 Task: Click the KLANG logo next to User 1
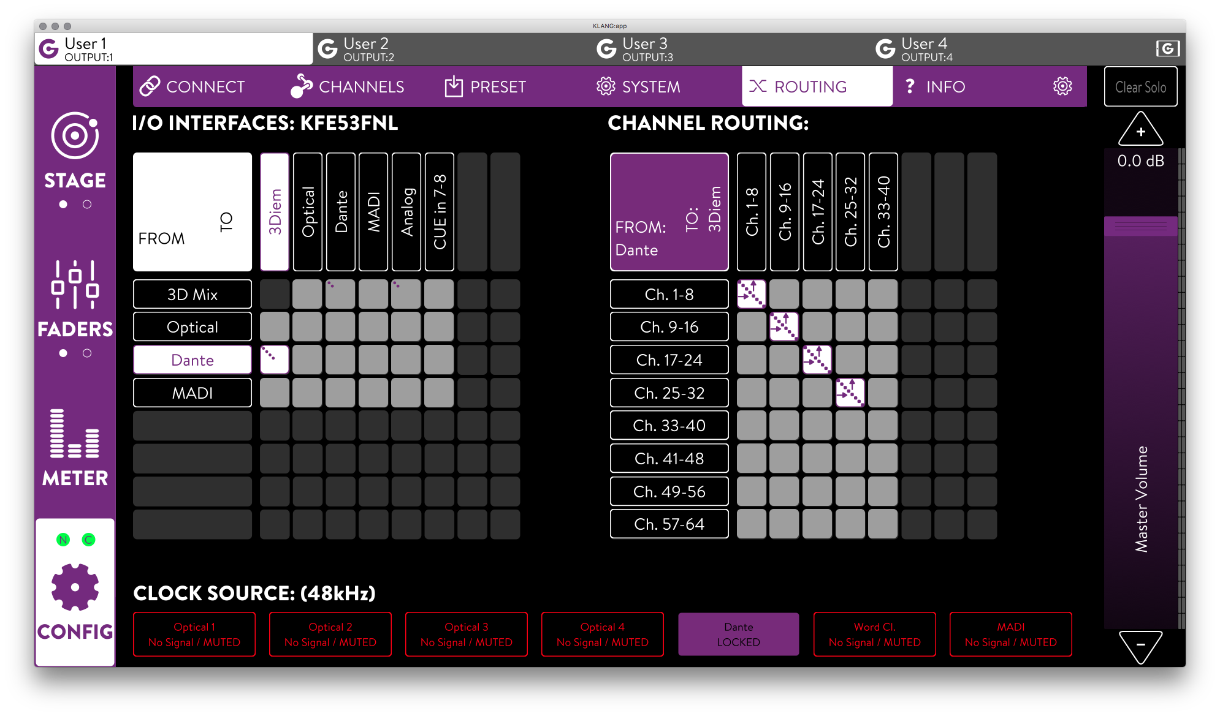49,48
